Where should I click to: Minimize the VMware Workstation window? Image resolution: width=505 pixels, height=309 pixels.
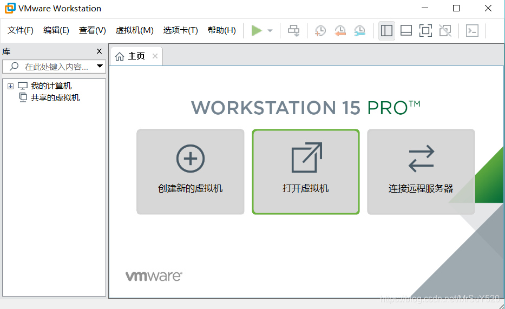tap(425, 8)
